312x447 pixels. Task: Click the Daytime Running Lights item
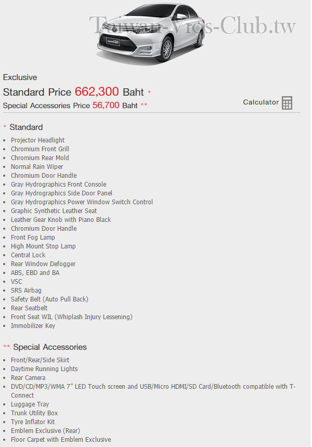coord(44,369)
